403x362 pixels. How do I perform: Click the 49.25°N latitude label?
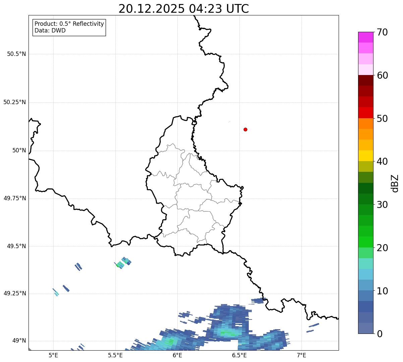point(15,293)
